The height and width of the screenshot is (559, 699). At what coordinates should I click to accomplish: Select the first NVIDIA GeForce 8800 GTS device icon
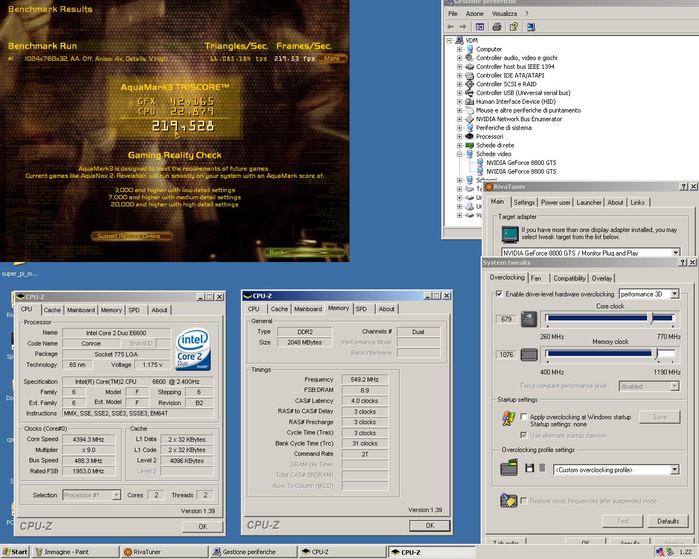point(480,163)
